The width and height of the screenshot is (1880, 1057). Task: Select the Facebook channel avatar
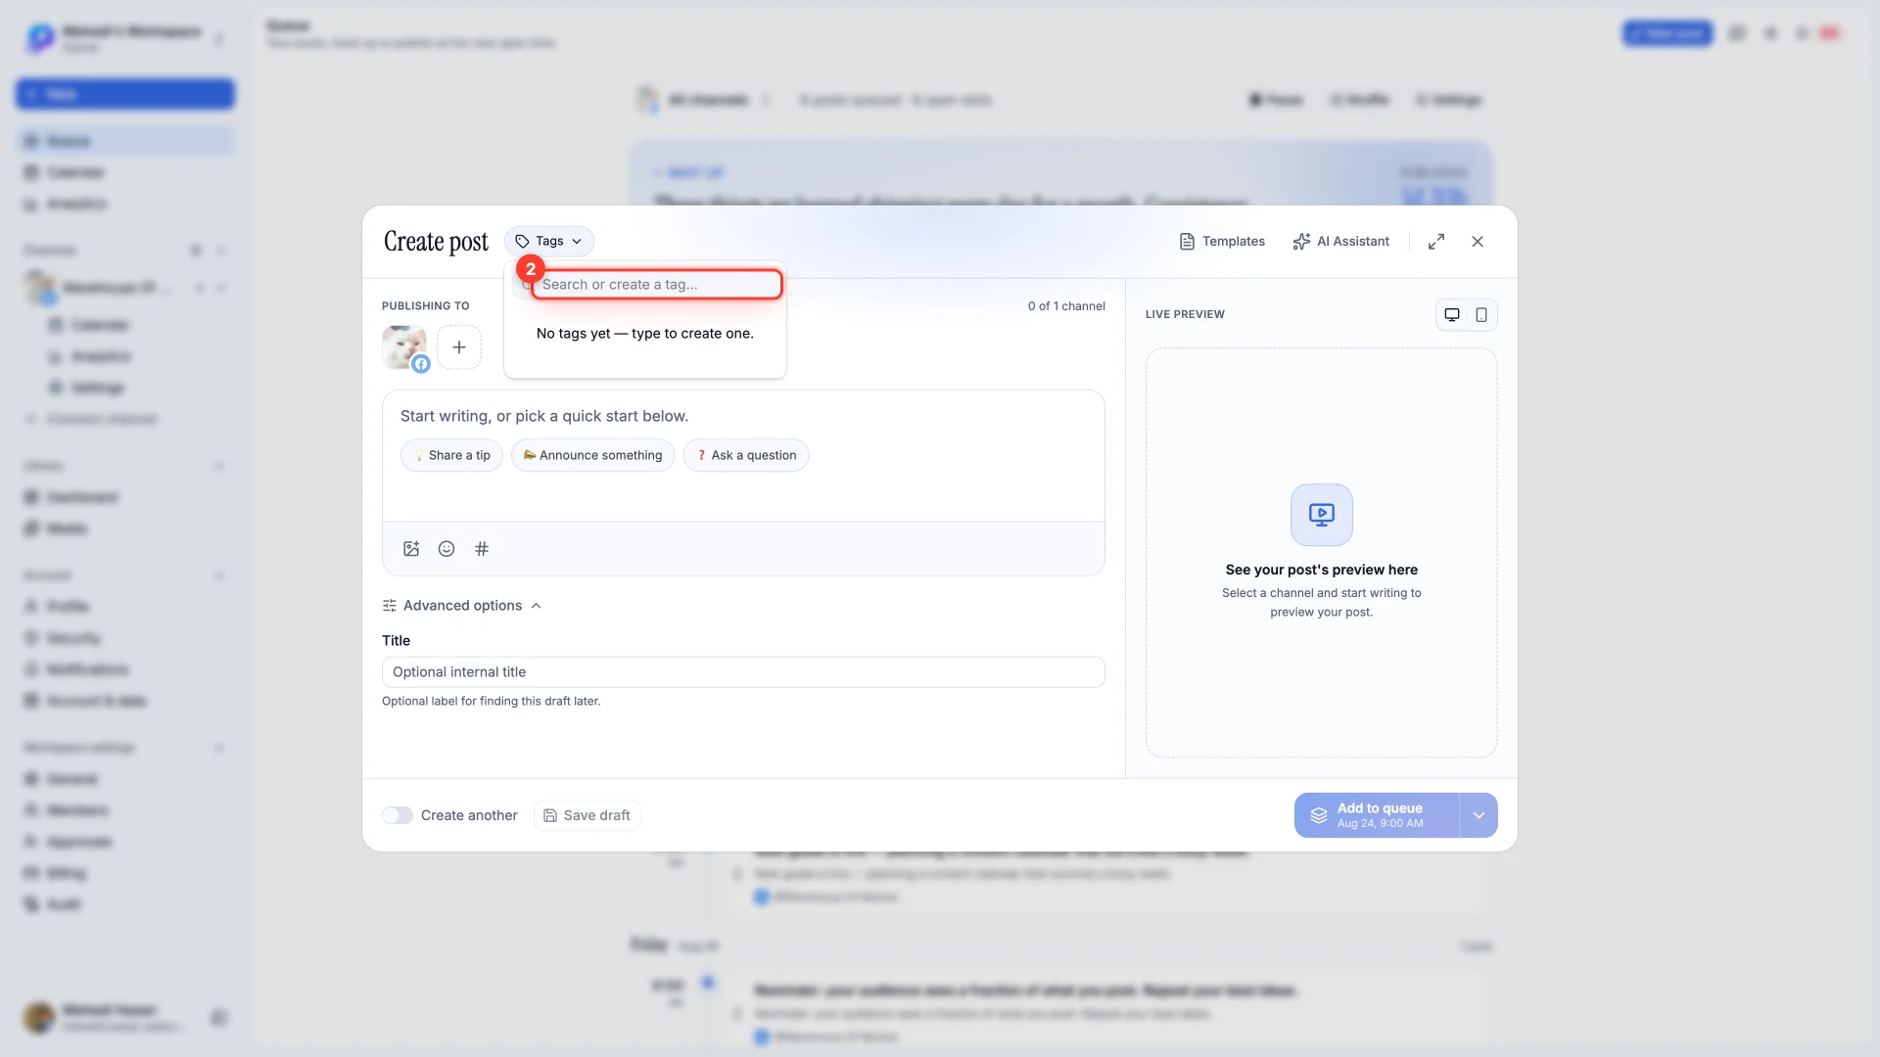click(404, 347)
